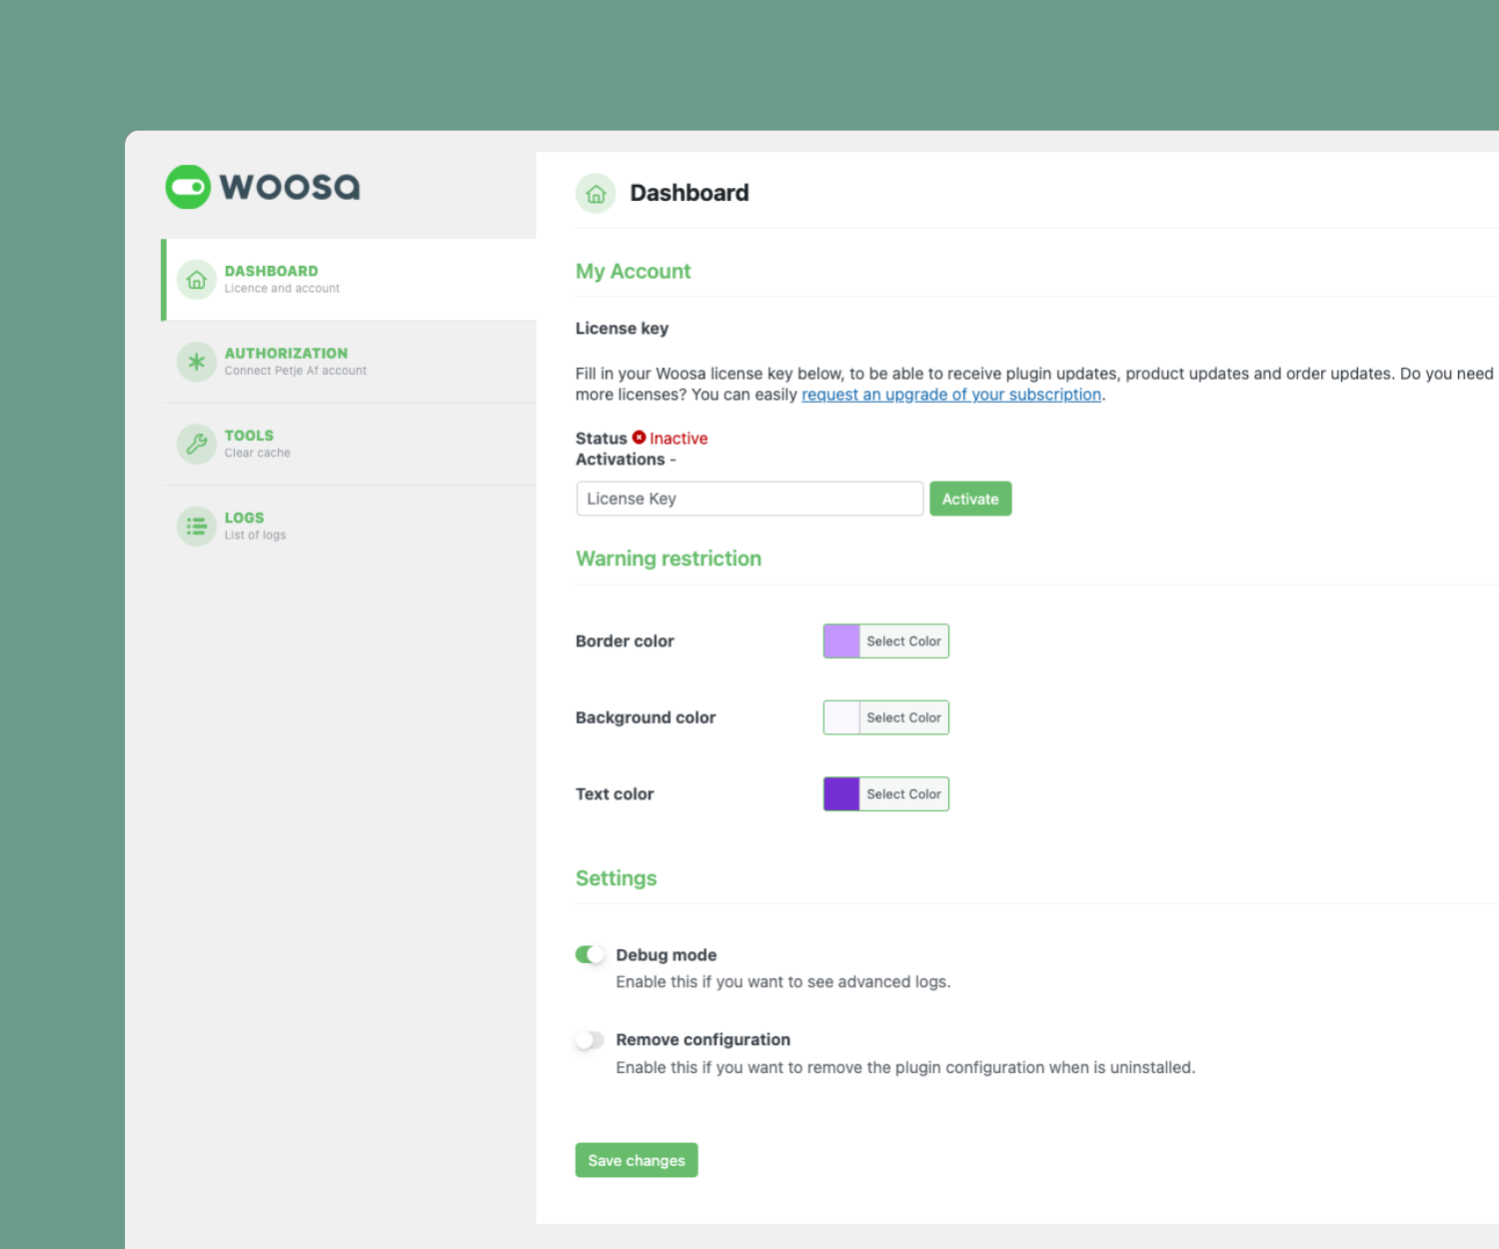Open Select Color picker for Border color

902,640
